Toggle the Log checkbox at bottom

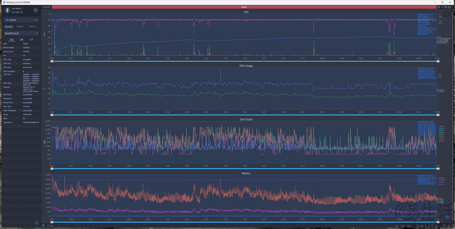click(48, 225)
